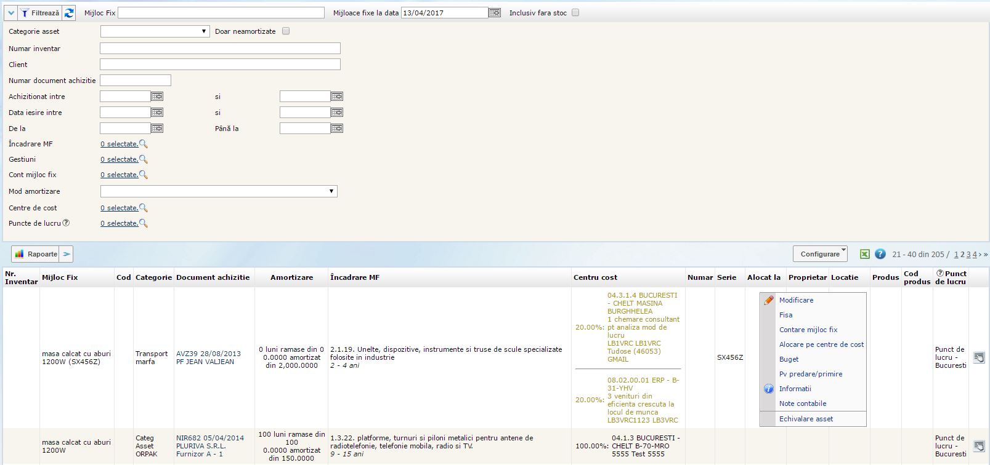The height and width of the screenshot is (465, 990).
Task: Click the Rapoarte button
Action: [x=36, y=254]
